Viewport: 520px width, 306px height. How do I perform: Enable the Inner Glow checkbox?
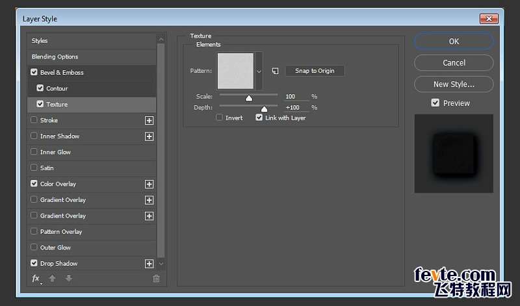tap(34, 151)
